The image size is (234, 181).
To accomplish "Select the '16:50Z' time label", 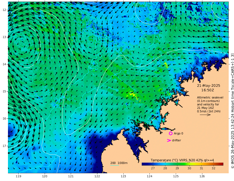I will (208, 90).
